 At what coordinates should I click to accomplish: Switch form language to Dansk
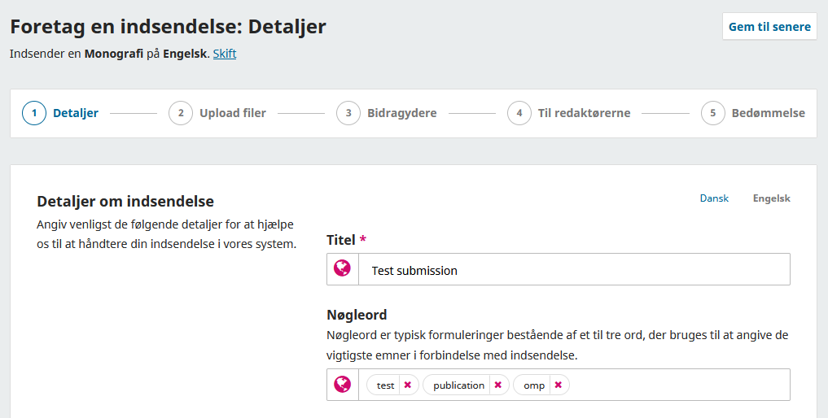click(x=714, y=198)
